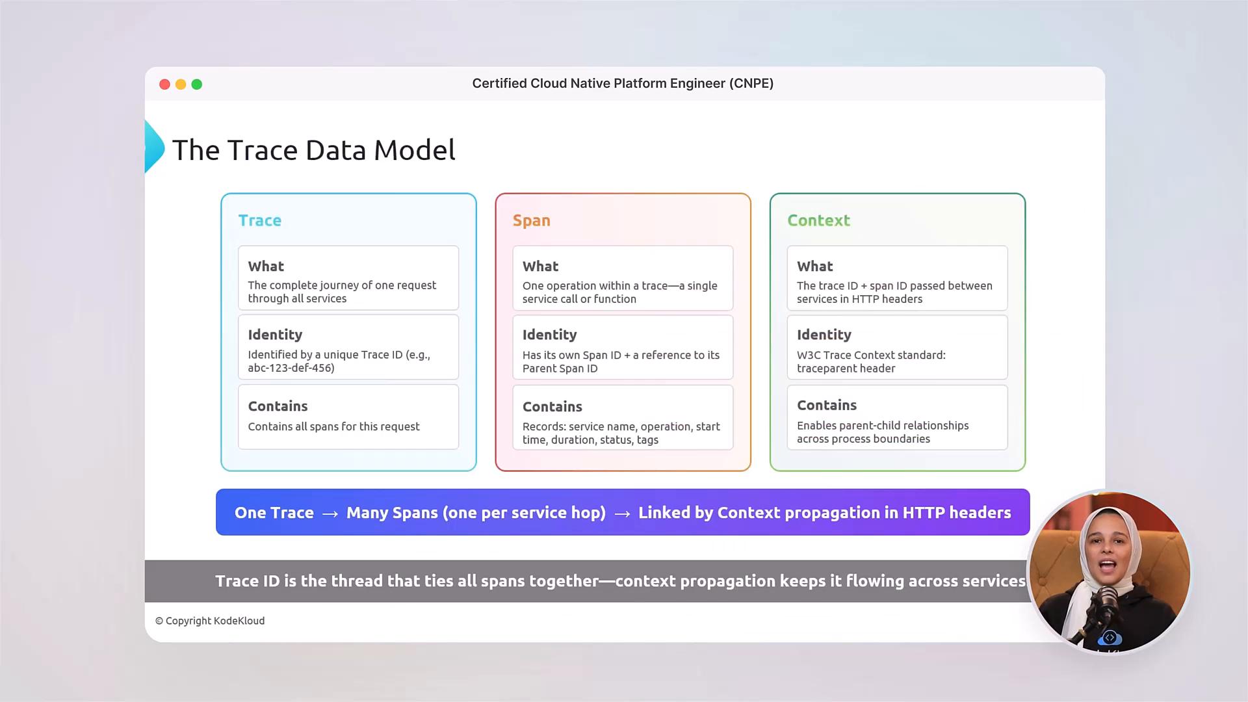This screenshot has width=1248, height=702.
Task: Click 'Many Spans (one per service hop)' banner text
Action: (x=476, y=513)
